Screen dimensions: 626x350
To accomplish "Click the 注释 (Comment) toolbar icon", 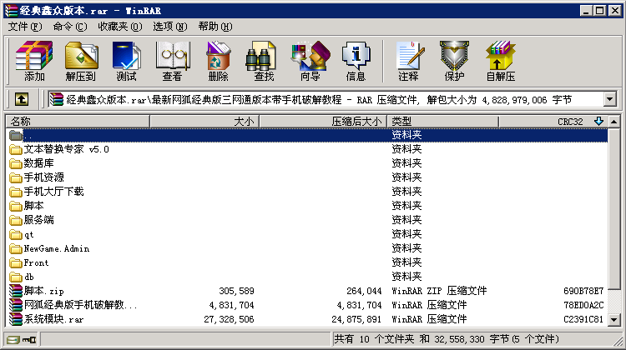I will tap(408, 61).
